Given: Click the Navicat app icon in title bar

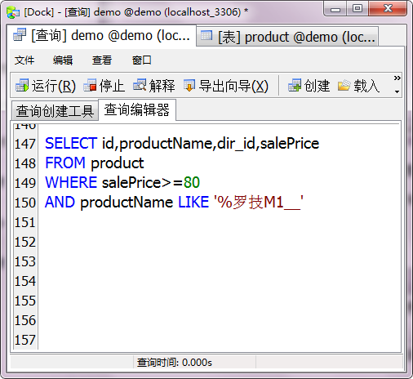Looking at the screenshot, I should coord(13,12).
